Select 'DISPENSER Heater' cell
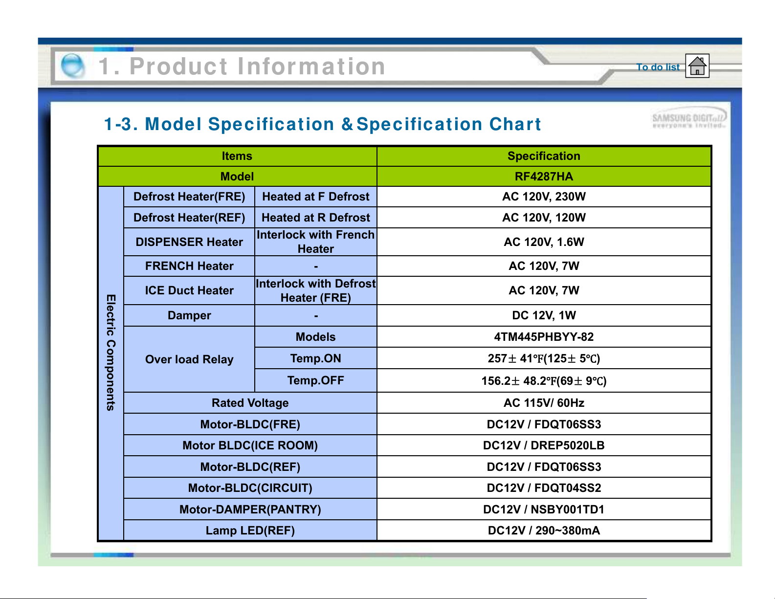The width and height of the screenshot is (775, 599). tap(189, 242)
